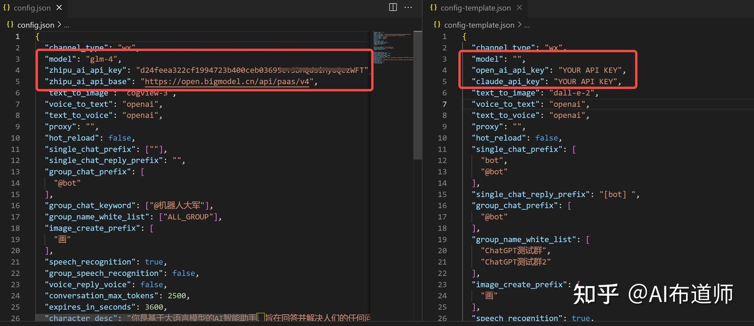The width and height of the screenshot is (754, 326).
Task: Click the "claude_api_key" key name
Action: [509, 82]
